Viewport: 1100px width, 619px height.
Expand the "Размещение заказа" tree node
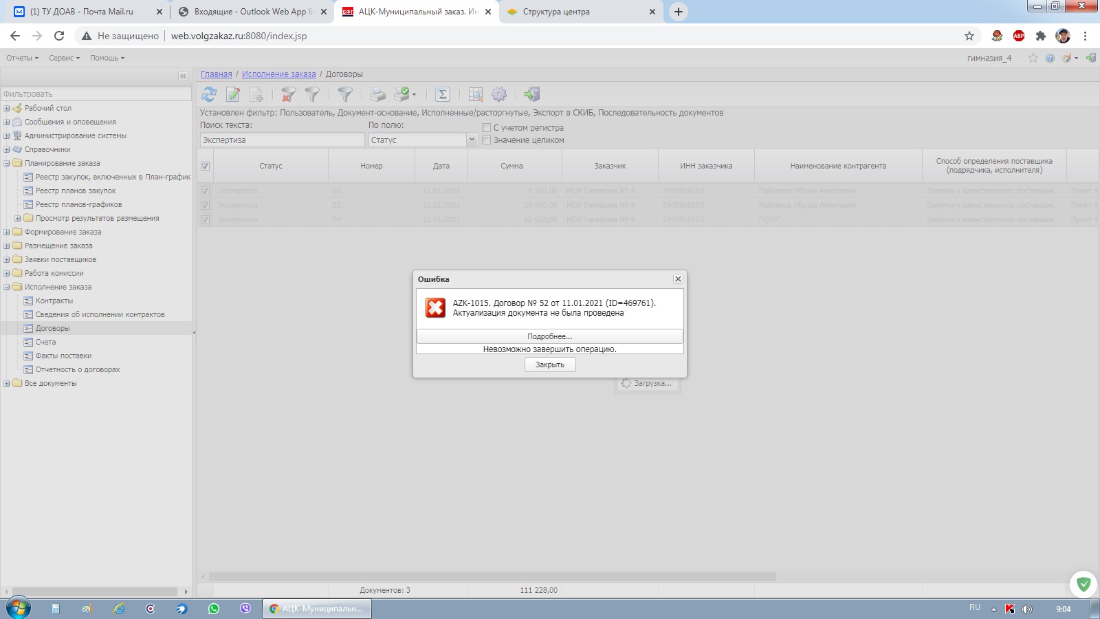(7, 246)
